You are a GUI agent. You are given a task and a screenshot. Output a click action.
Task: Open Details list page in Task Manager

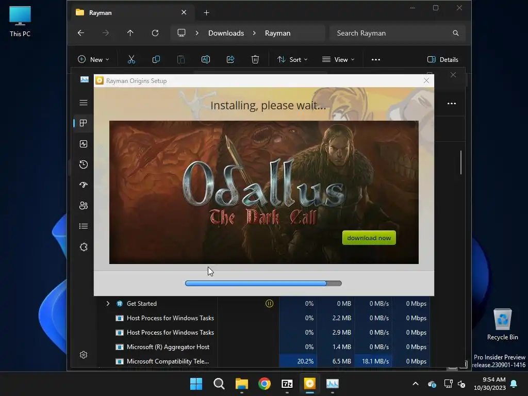(84, 226)
